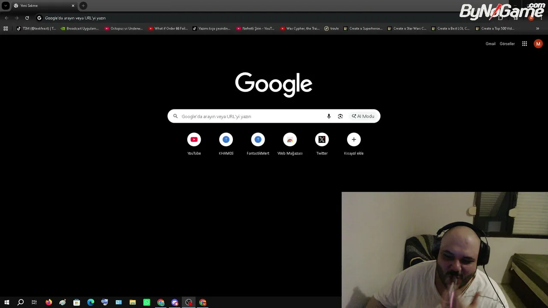Add a new shortcut with Kısayol ekle

coord(354,144)
